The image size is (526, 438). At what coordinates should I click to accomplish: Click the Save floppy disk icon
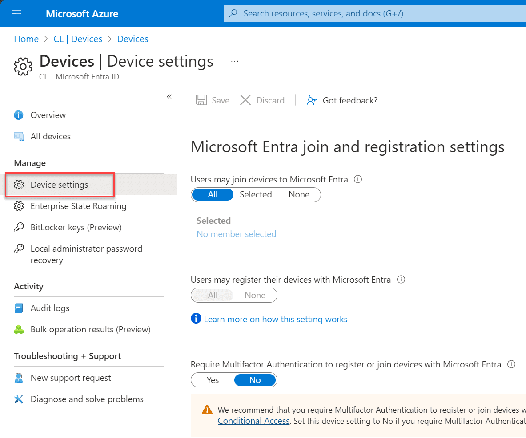[201, 100]
